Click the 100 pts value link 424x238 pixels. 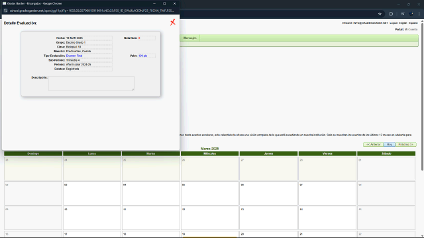pyautogui.click(x=143, y=56)
